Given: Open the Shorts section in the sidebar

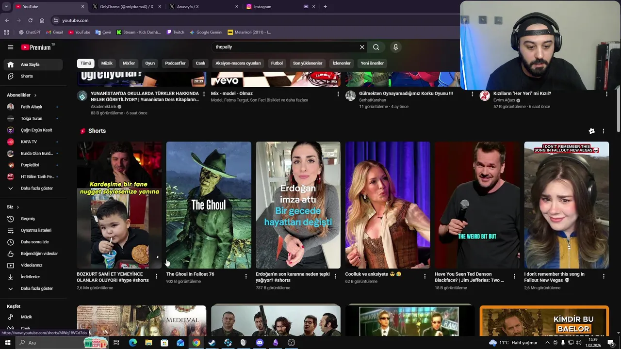Looking at the screenshot, I should click(33, 76).
